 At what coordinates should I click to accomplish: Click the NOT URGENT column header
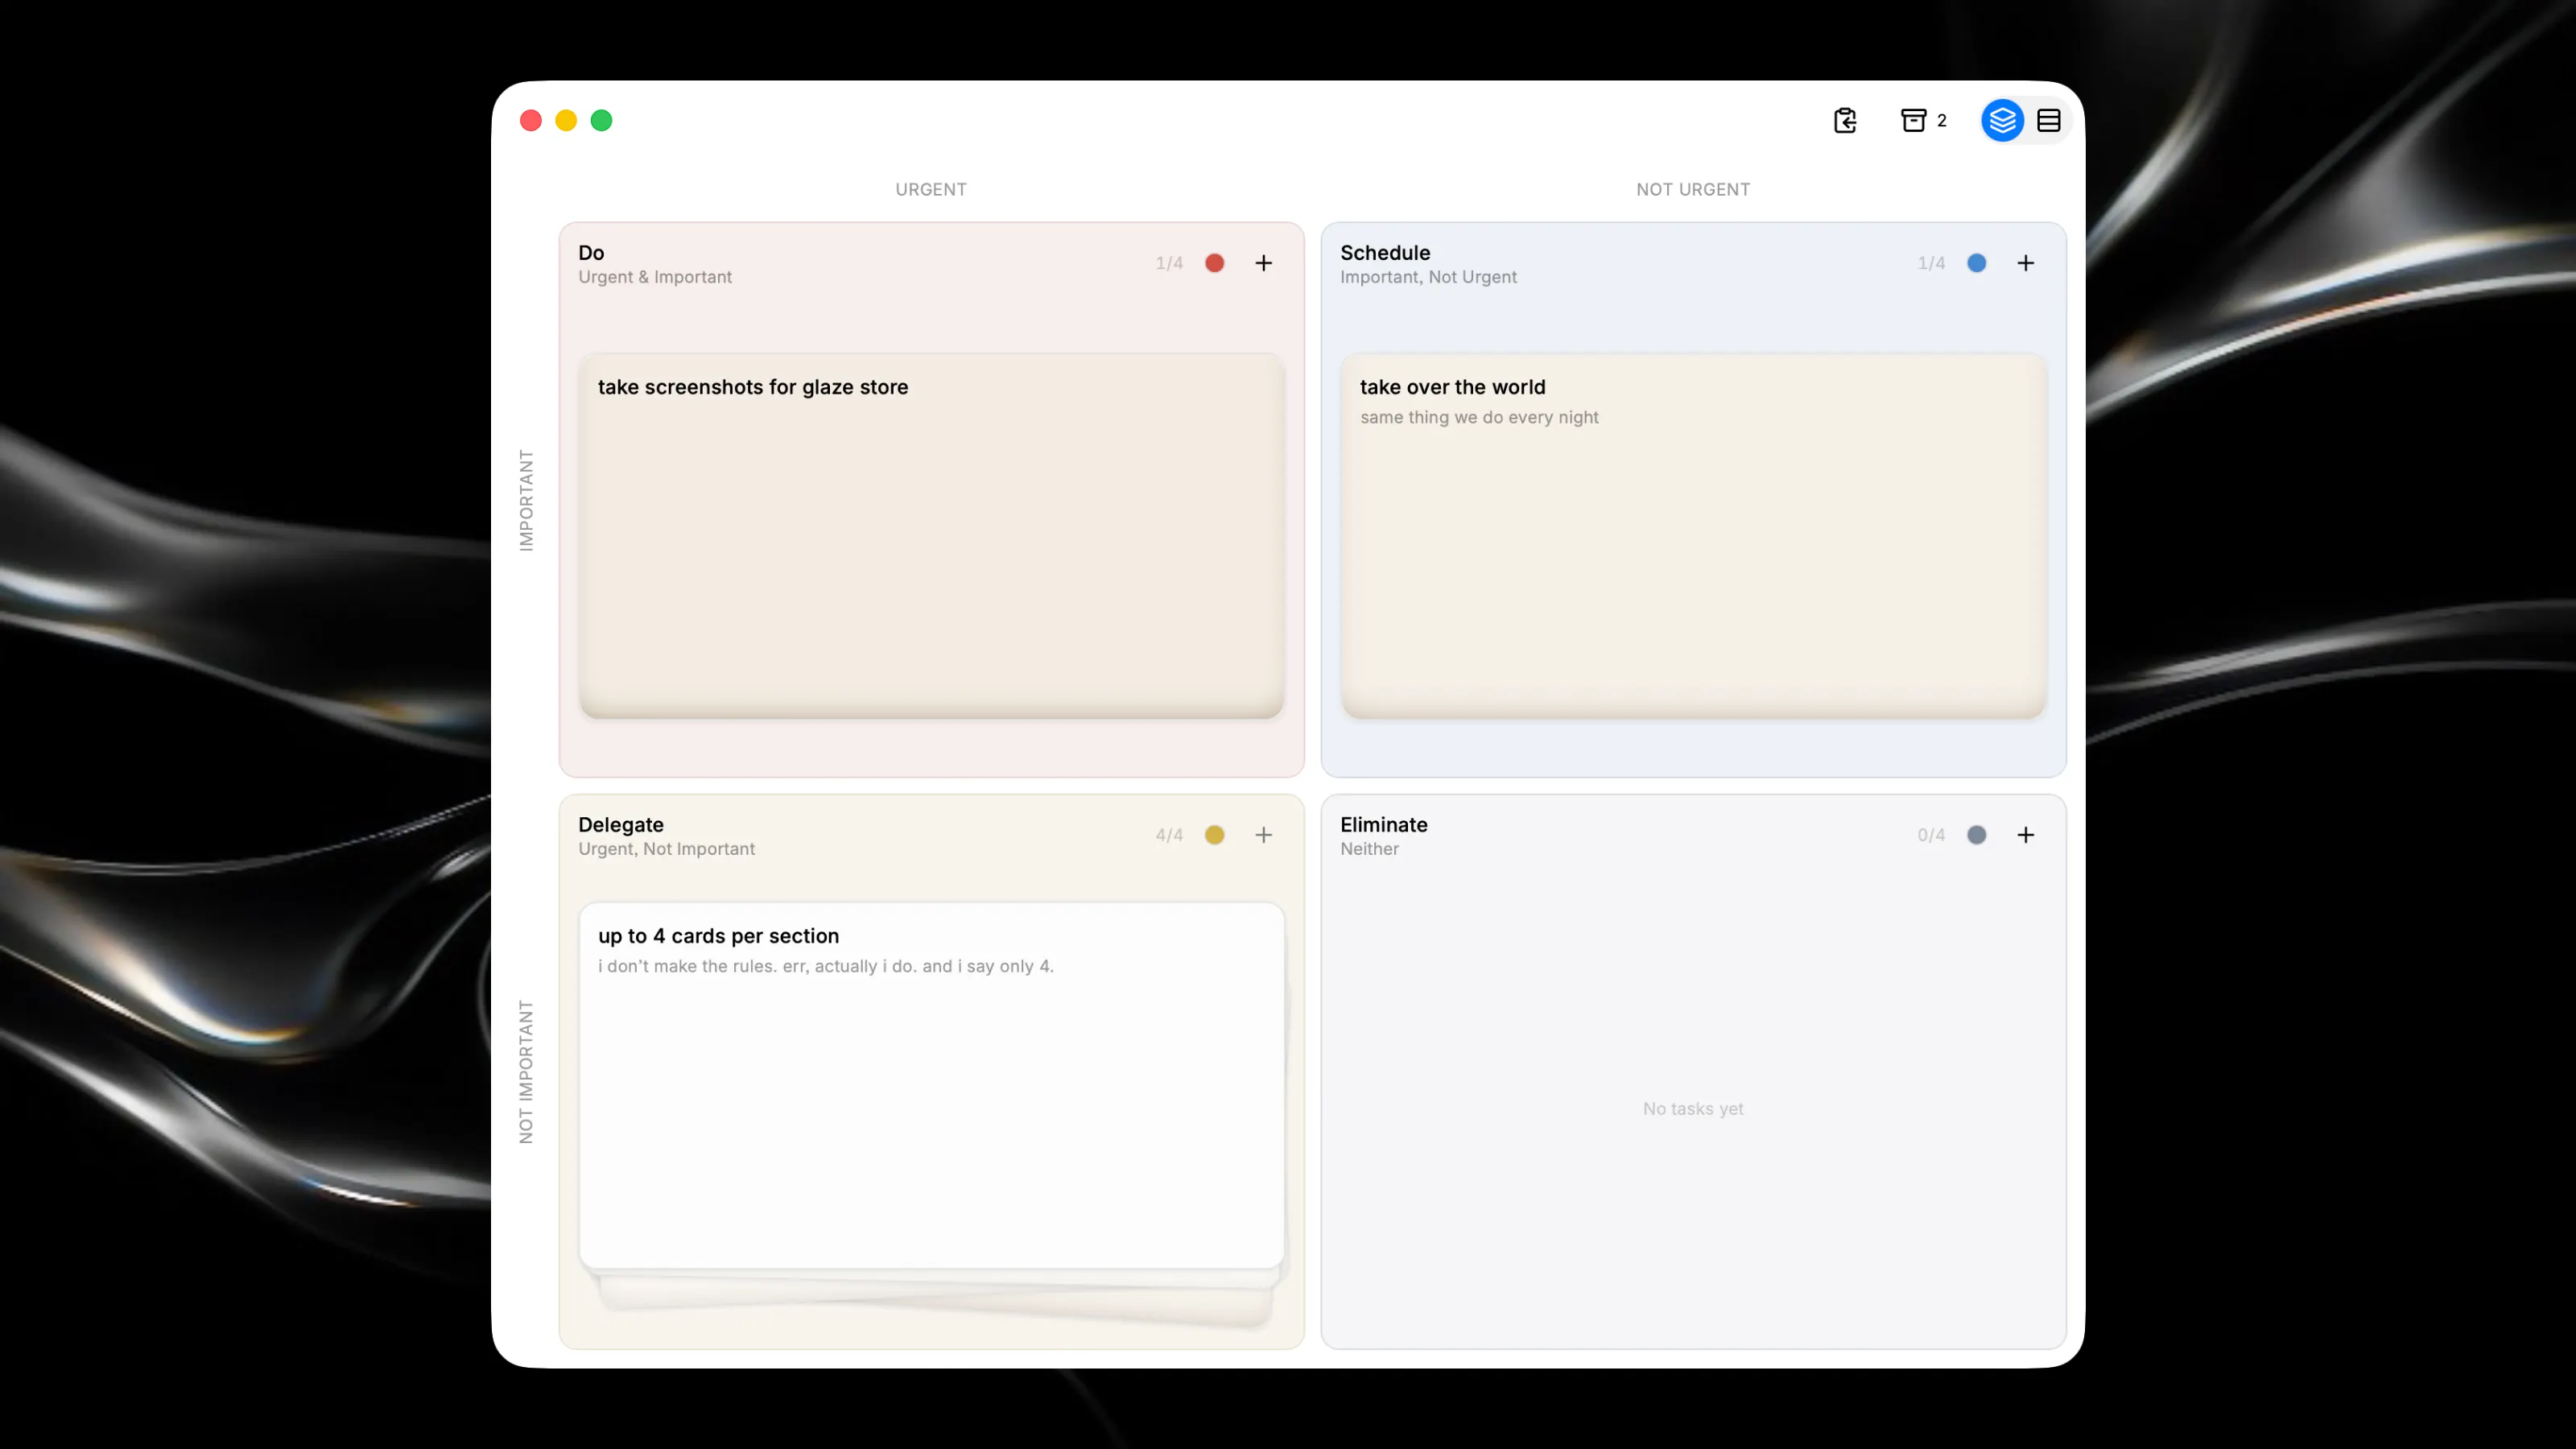click(x=1693, y=189)
